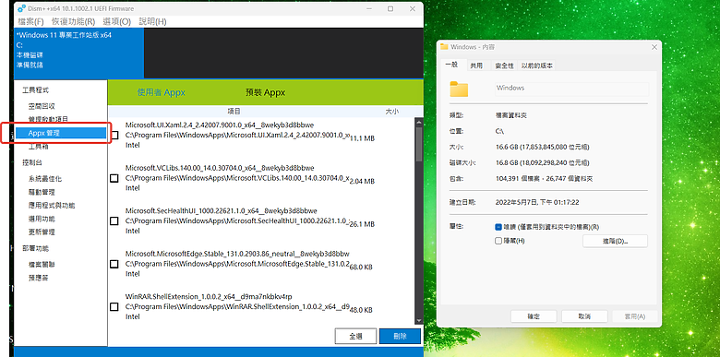720x357 pixels.
Task: Open the 檔案(F) menu
Action: coord(30,21)
